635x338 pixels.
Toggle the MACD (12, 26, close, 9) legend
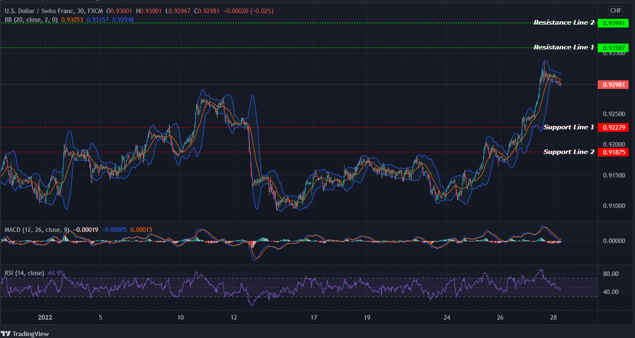tap(36, 229)
